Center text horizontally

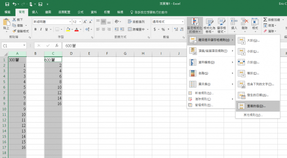[103, 29]
